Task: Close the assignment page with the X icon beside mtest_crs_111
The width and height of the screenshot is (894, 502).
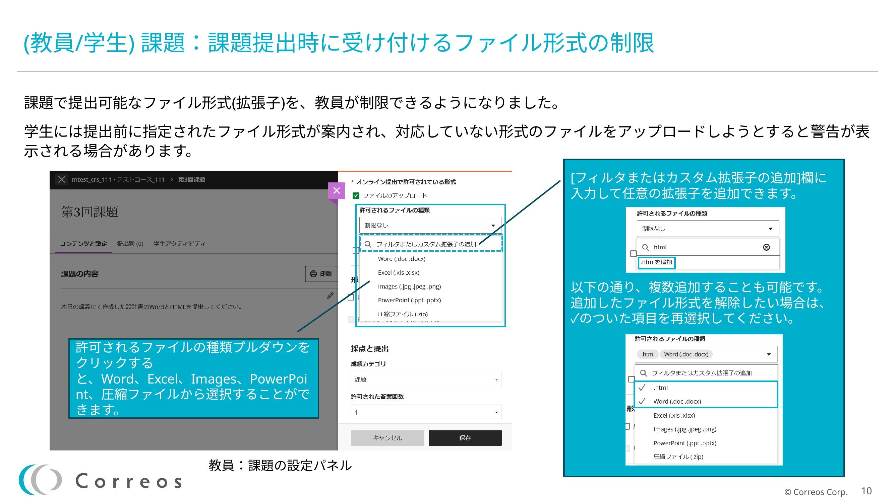Action: pos(61,179)
